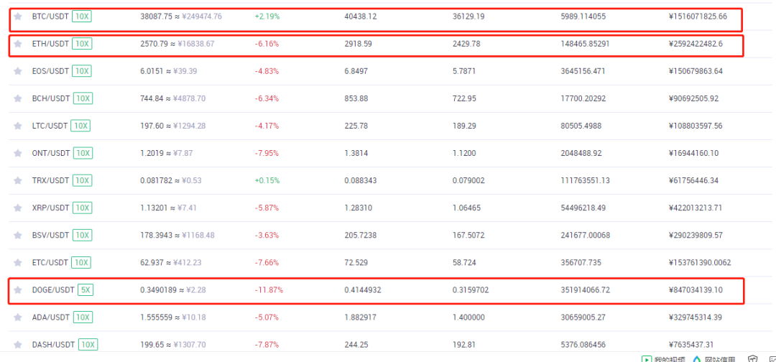The image size is (776, 362).
Task: Select the 10X tag on DASH/USDT
Action: pyautogui.click(x=88, y=344)
